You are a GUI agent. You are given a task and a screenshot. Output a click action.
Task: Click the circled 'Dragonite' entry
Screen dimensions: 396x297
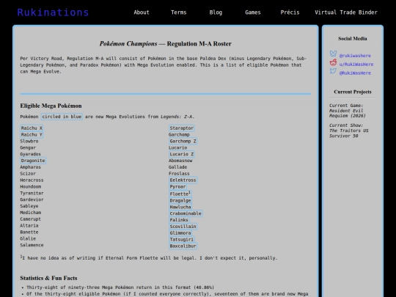pyautogui.click(x=33, y=161)
